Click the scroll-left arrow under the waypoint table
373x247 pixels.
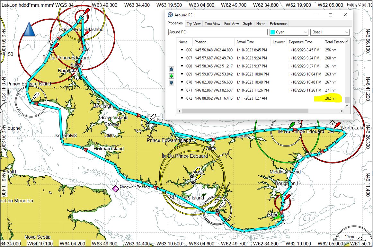coord(179,111)
